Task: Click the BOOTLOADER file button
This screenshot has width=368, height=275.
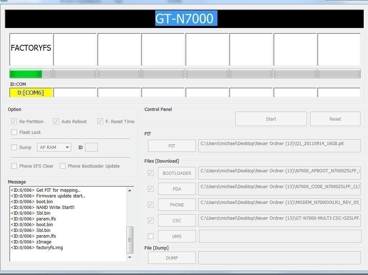Action: pos(177,173)
